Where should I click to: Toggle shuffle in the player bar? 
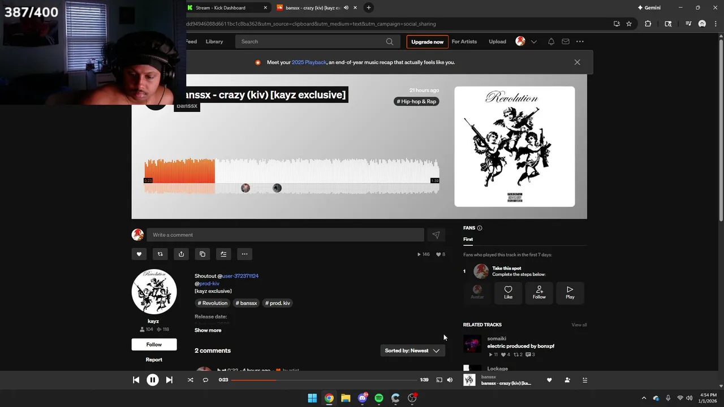pyautogui.click(x=190, y=380)
